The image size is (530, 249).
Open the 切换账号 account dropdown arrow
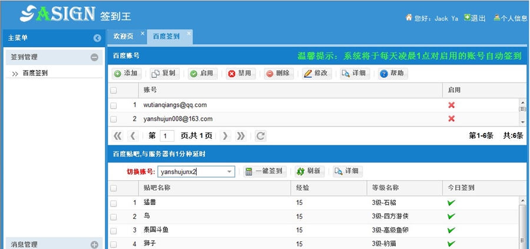click(x=230, y=172)
